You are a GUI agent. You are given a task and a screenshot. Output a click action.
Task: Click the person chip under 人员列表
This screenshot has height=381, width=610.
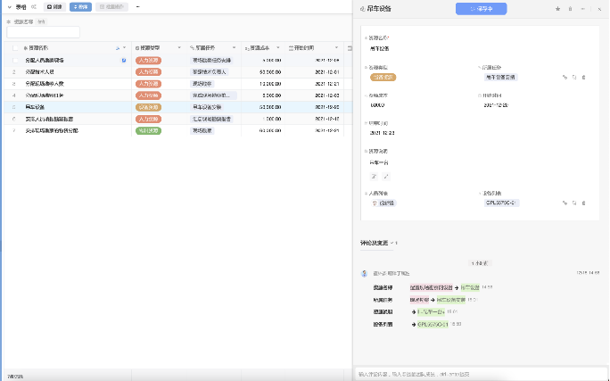coord(383,203)
